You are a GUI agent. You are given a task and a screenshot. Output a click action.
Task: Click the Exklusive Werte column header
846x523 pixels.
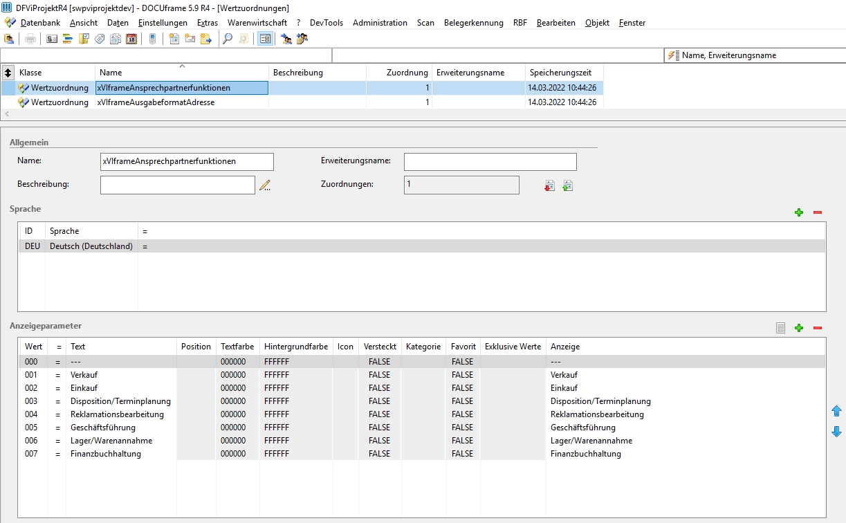tap(513, 347)
